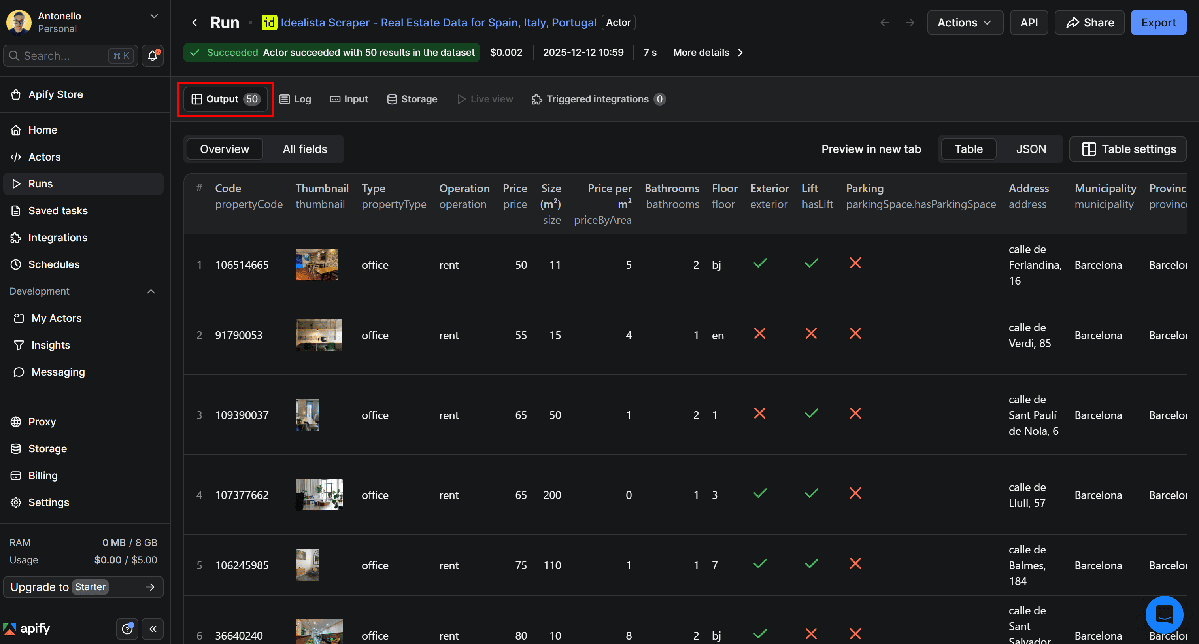The height and width of the screenshot is (644, 1199).
Task: Collapse sidebar with double-chevron icon
Action: click(x=153, y=629)
